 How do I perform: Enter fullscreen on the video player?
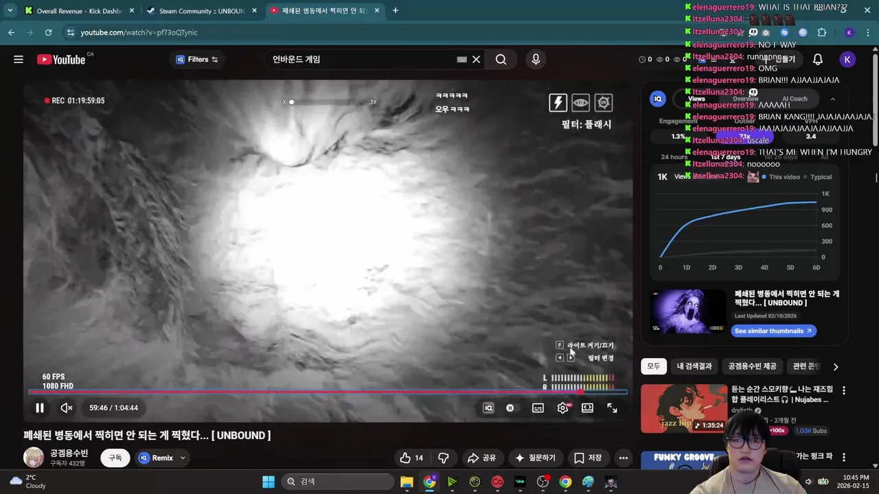[612, 408]
